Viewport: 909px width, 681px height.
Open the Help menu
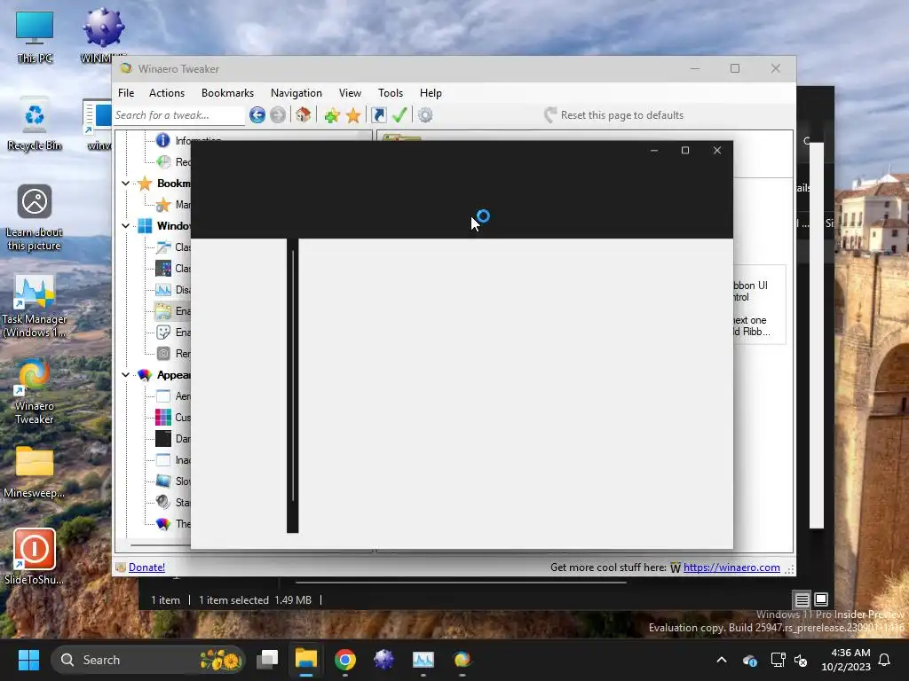pos(431,93)
